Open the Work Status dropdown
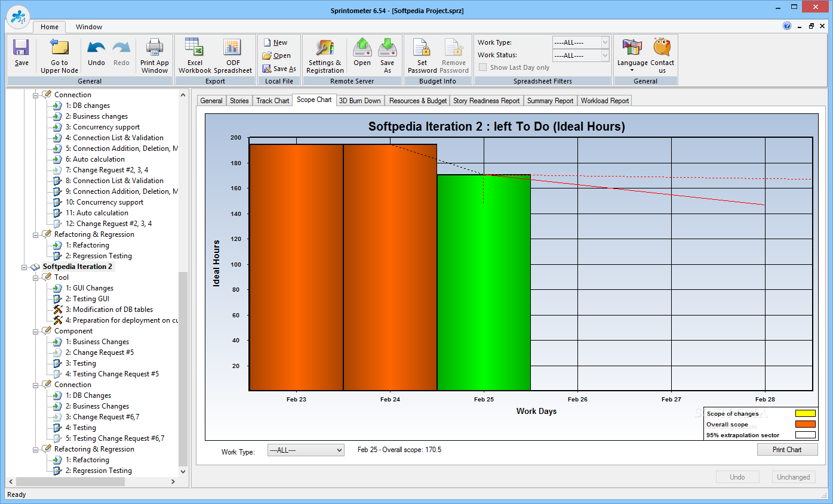833x504 pixels. pos(580,55)
